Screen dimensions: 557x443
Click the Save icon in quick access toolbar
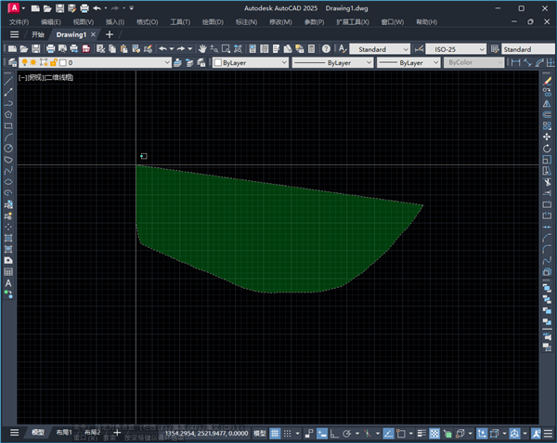[x=60, y=7]
